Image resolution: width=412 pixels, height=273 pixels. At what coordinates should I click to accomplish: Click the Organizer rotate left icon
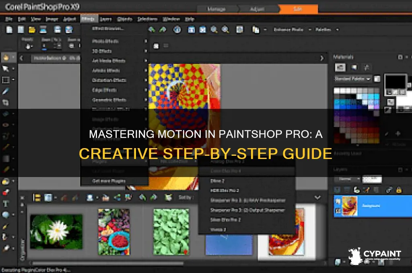point(142,197)
